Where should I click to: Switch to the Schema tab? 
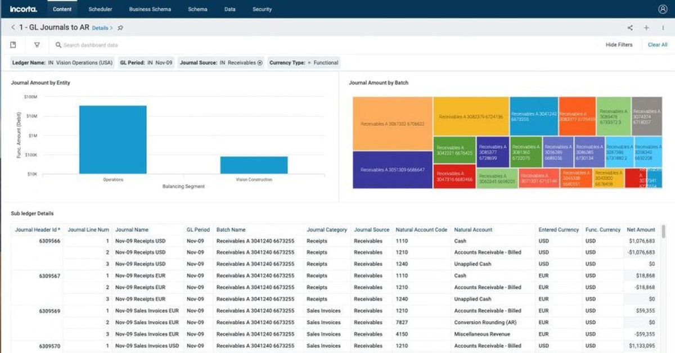[197, 9]
